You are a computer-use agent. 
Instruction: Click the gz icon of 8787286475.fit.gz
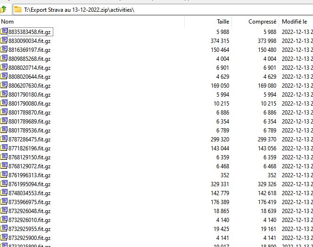click(x=4, y=139)
